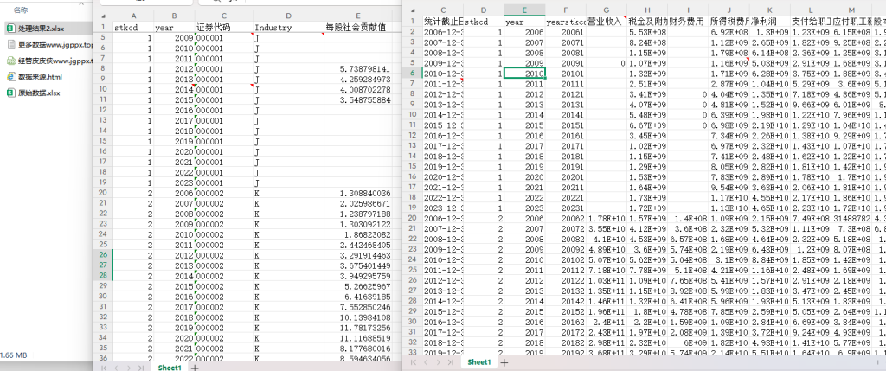886x371 pixels.
Task: Select row 20 header in left workbook
Action: click(x=102, y=193)
